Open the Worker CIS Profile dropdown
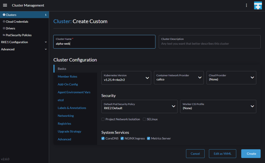This screenshot has width=265, height=163. coord(218,106)
